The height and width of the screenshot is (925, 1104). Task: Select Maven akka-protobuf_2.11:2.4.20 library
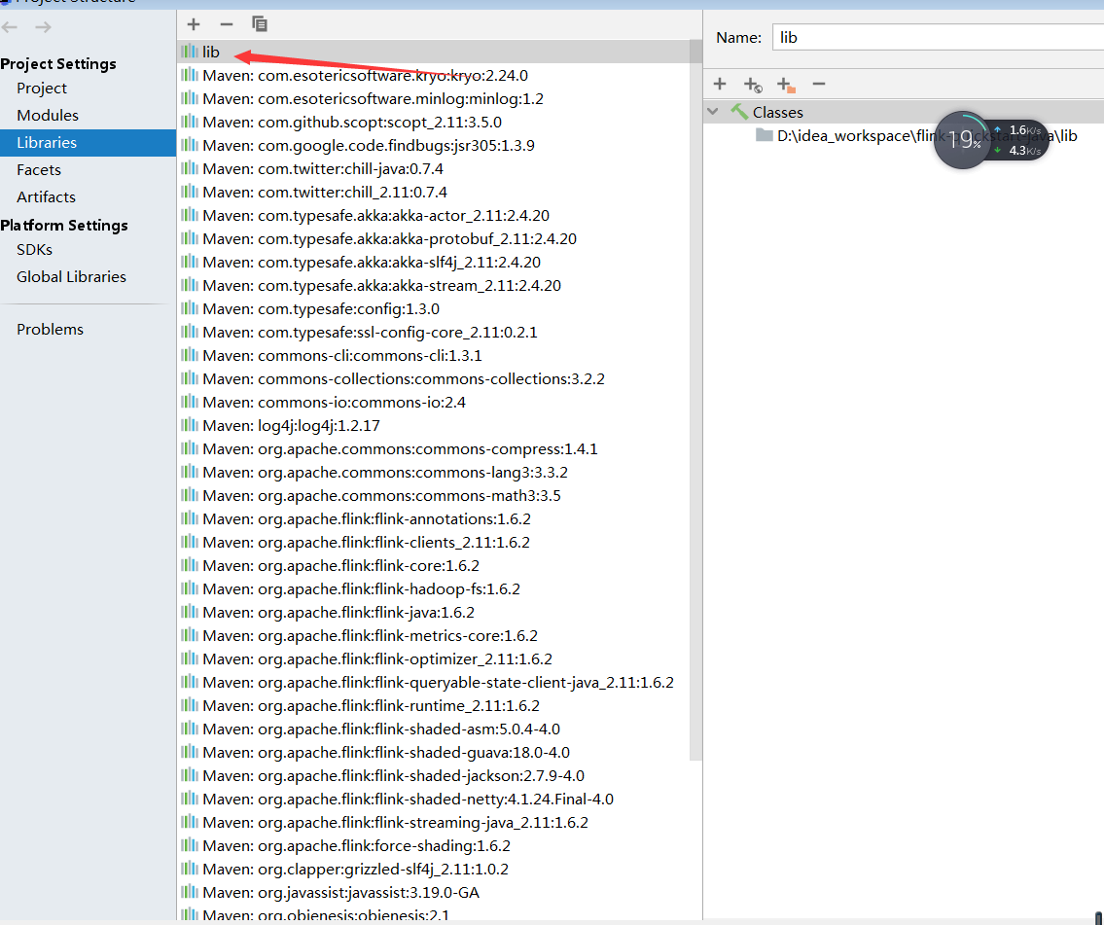pos(433,238)
